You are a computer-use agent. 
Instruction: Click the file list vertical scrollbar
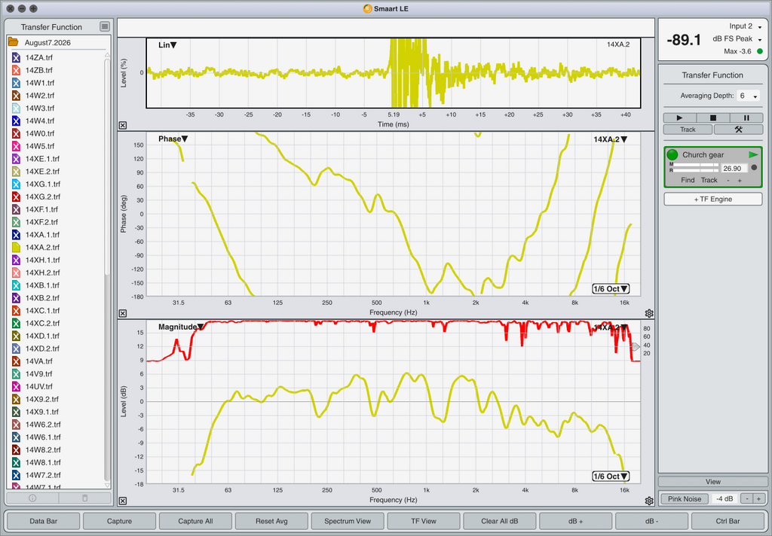click(x=107, y=167)
